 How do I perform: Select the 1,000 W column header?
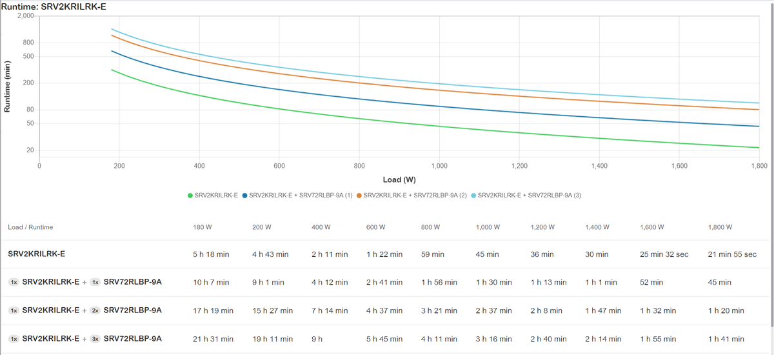[x=488, y=227]
